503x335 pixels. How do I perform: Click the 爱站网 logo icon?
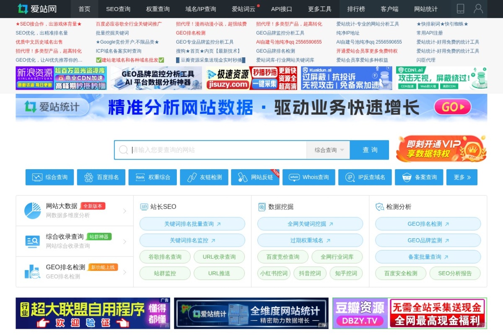tap(23, 9)
